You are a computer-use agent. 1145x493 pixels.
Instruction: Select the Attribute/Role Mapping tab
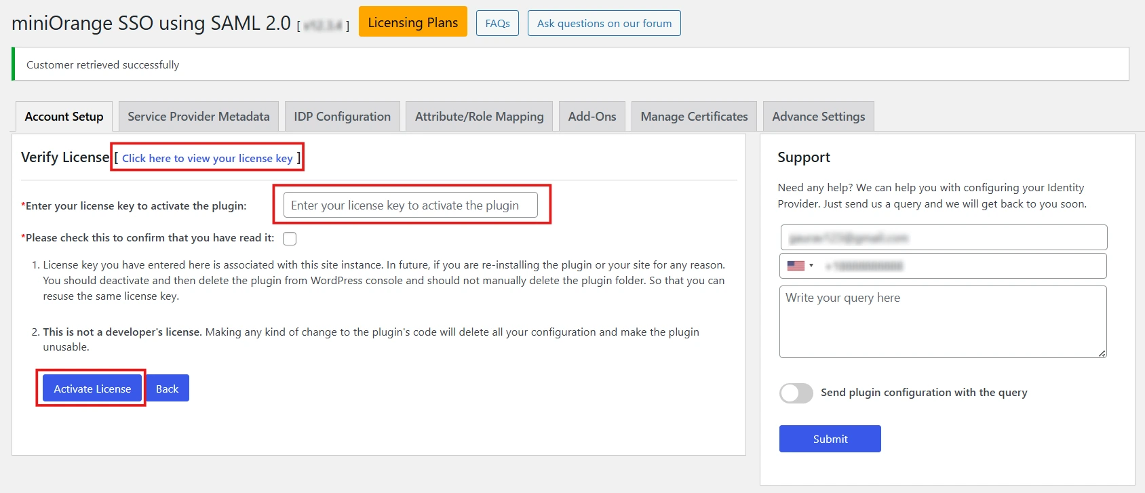pos(479,117)
